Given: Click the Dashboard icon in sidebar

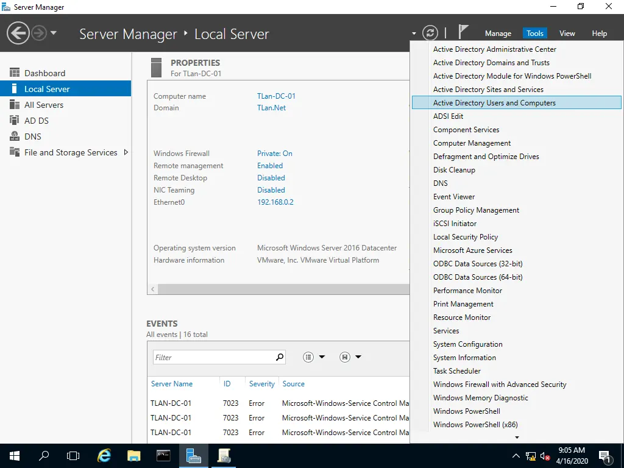Looking at the screenshot, I should click(15, 73).
